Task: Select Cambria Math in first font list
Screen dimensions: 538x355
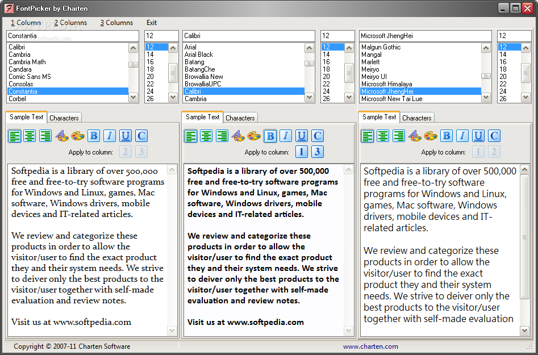Action: pyautogui.click(x=68, y=62)
